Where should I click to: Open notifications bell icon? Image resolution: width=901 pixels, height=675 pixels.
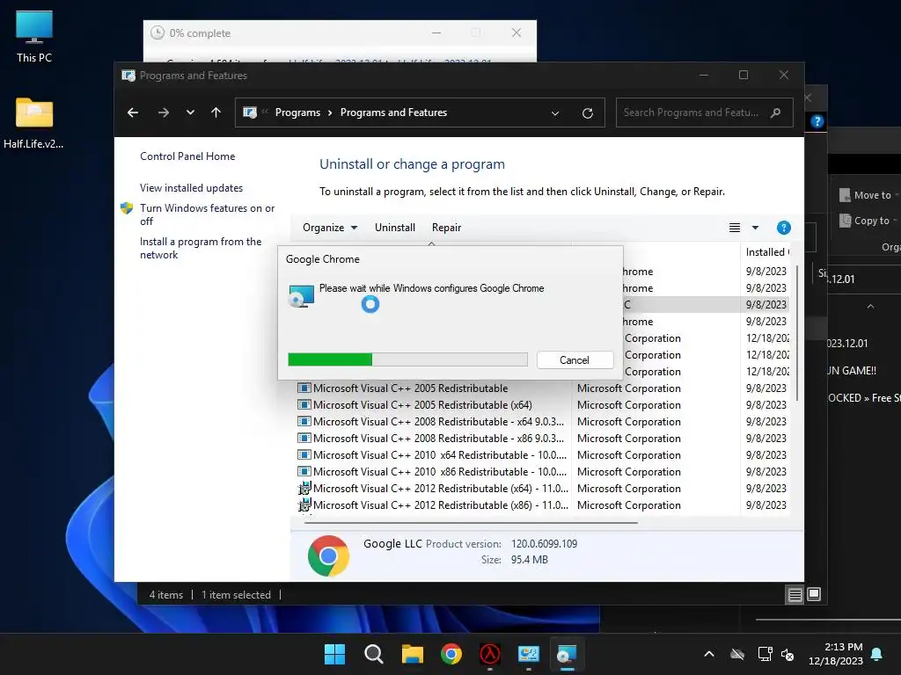coord(877,654)
